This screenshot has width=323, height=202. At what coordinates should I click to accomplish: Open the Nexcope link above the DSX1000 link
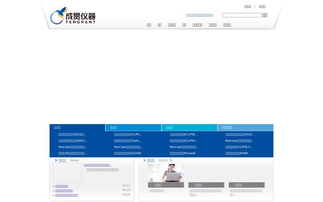click(128, 147)
